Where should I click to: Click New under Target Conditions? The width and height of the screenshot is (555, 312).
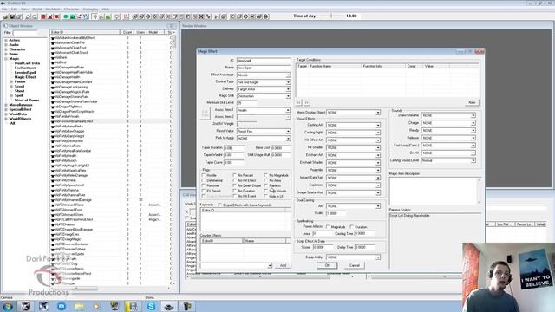coord(472,102)
